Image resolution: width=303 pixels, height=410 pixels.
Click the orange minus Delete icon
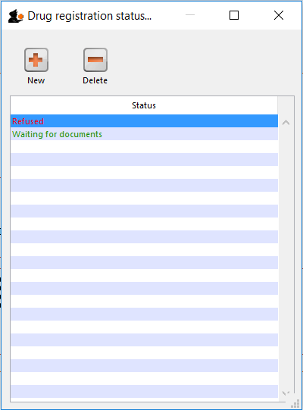95,60
